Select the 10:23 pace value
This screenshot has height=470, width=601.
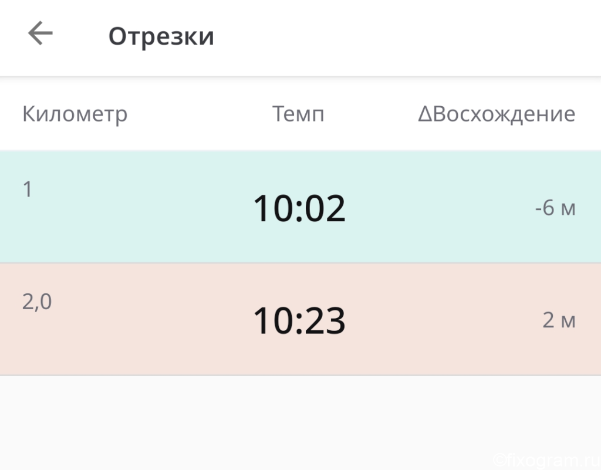click(299, 320)
